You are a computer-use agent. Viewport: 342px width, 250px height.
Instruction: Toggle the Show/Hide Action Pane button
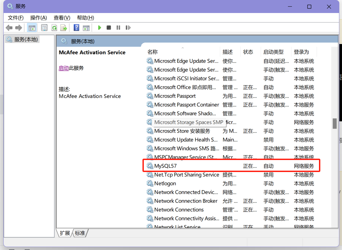tap(86, 28)
